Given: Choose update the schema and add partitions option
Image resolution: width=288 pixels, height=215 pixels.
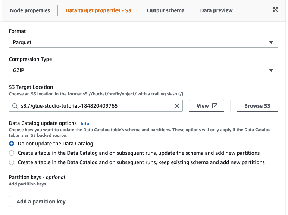Looking at the screenshot, I should click(12, 153).
